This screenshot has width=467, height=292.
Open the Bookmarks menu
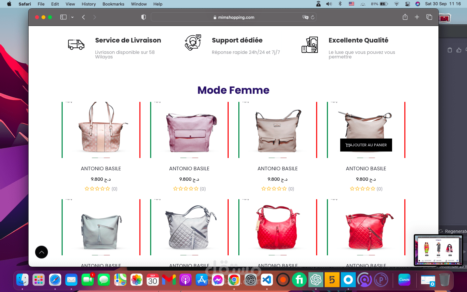click(x=113, y=4)
